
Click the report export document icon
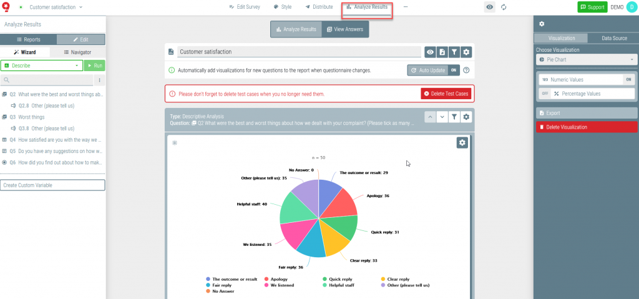click(x=442, y=52)
